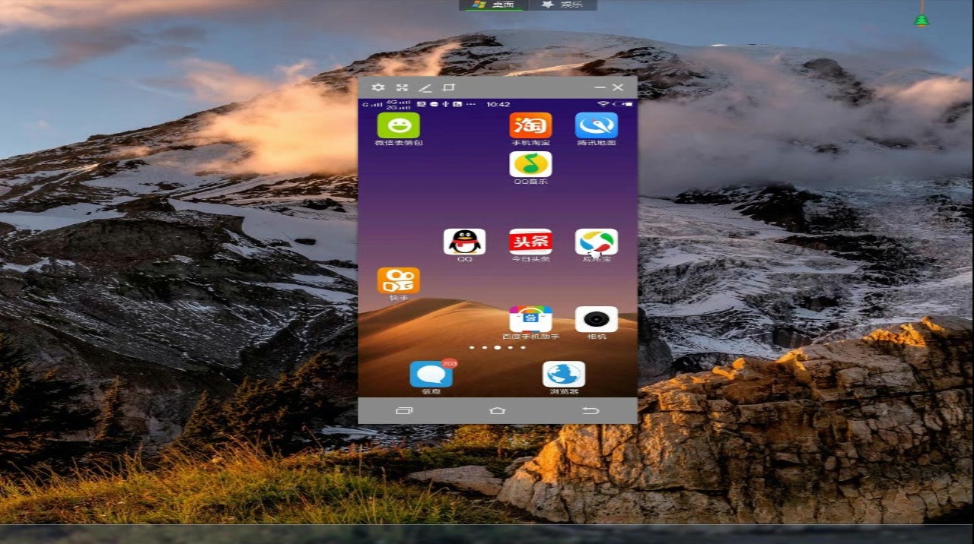The height and width of the screenshot is (544, 974).
Task: Open the 快手 Kuaishou app
Action: coord(399,280)
